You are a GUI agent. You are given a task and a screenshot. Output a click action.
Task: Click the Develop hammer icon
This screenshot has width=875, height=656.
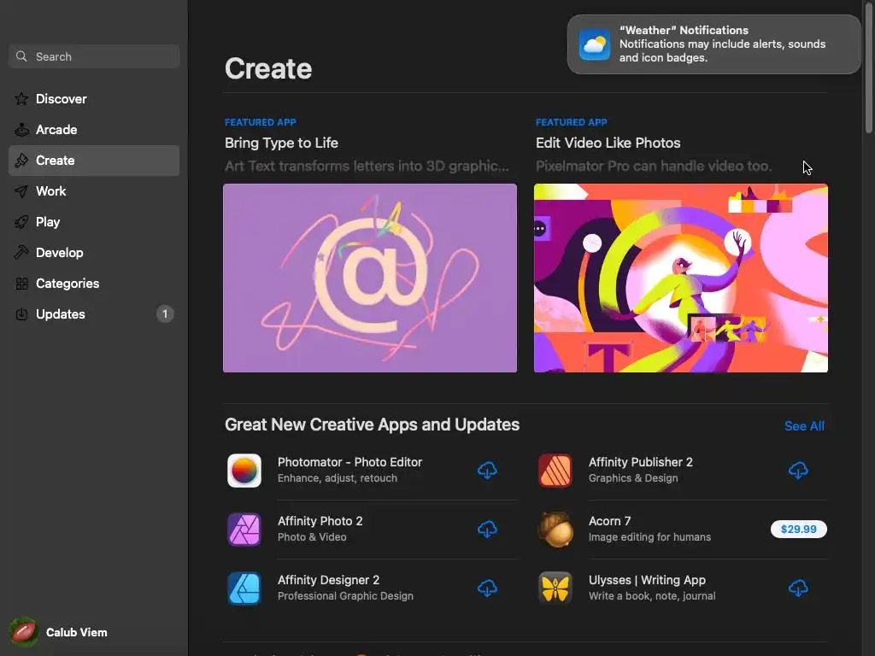pos(21,253)
